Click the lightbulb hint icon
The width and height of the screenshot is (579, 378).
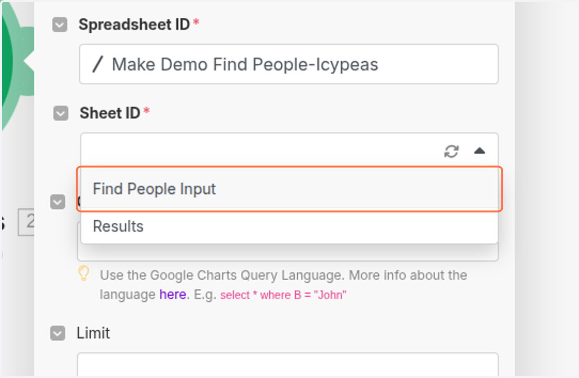point(84,273)
